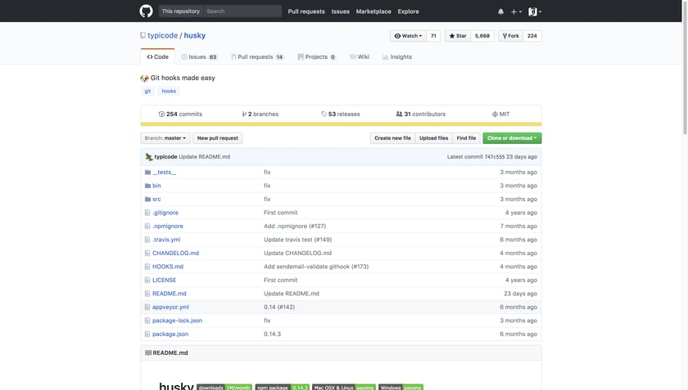
Task: Open the 0.14 (#142) commit message
Action: point(279,307)
